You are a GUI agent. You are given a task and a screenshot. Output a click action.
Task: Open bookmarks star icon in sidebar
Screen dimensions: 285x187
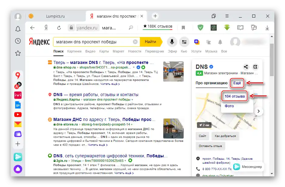pos(18,53)
